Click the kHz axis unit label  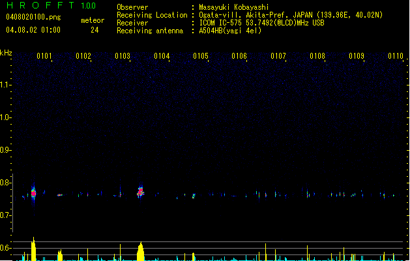point(6,53)
